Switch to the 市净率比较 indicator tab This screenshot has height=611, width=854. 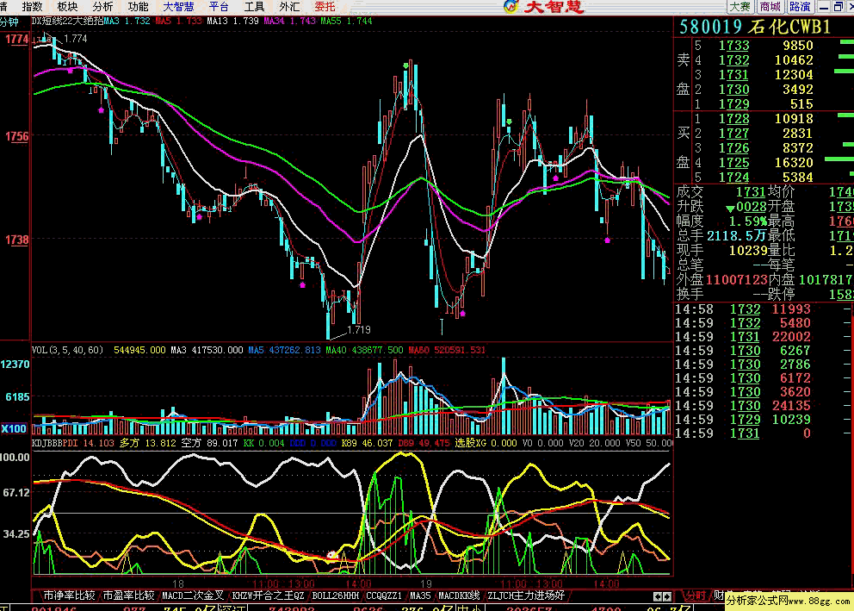pyautogui.click(x=69, y=595)
